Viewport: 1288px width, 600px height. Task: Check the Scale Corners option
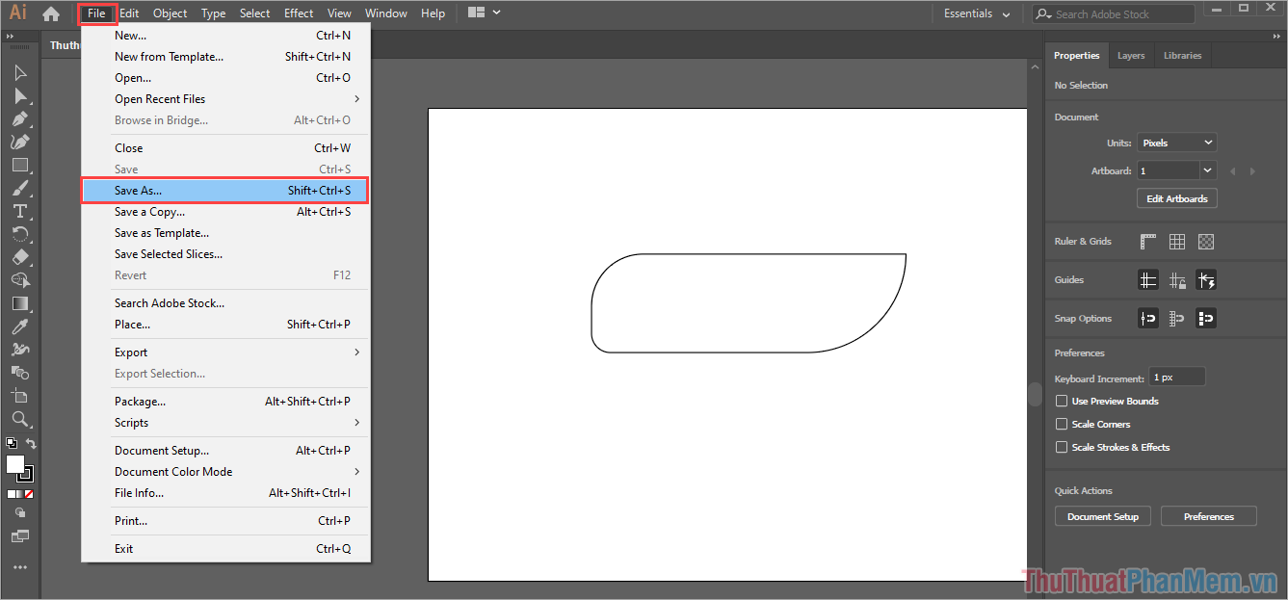coord(1062,425)
